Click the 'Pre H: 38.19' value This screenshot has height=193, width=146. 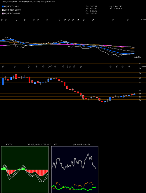[x=91, y=9]
